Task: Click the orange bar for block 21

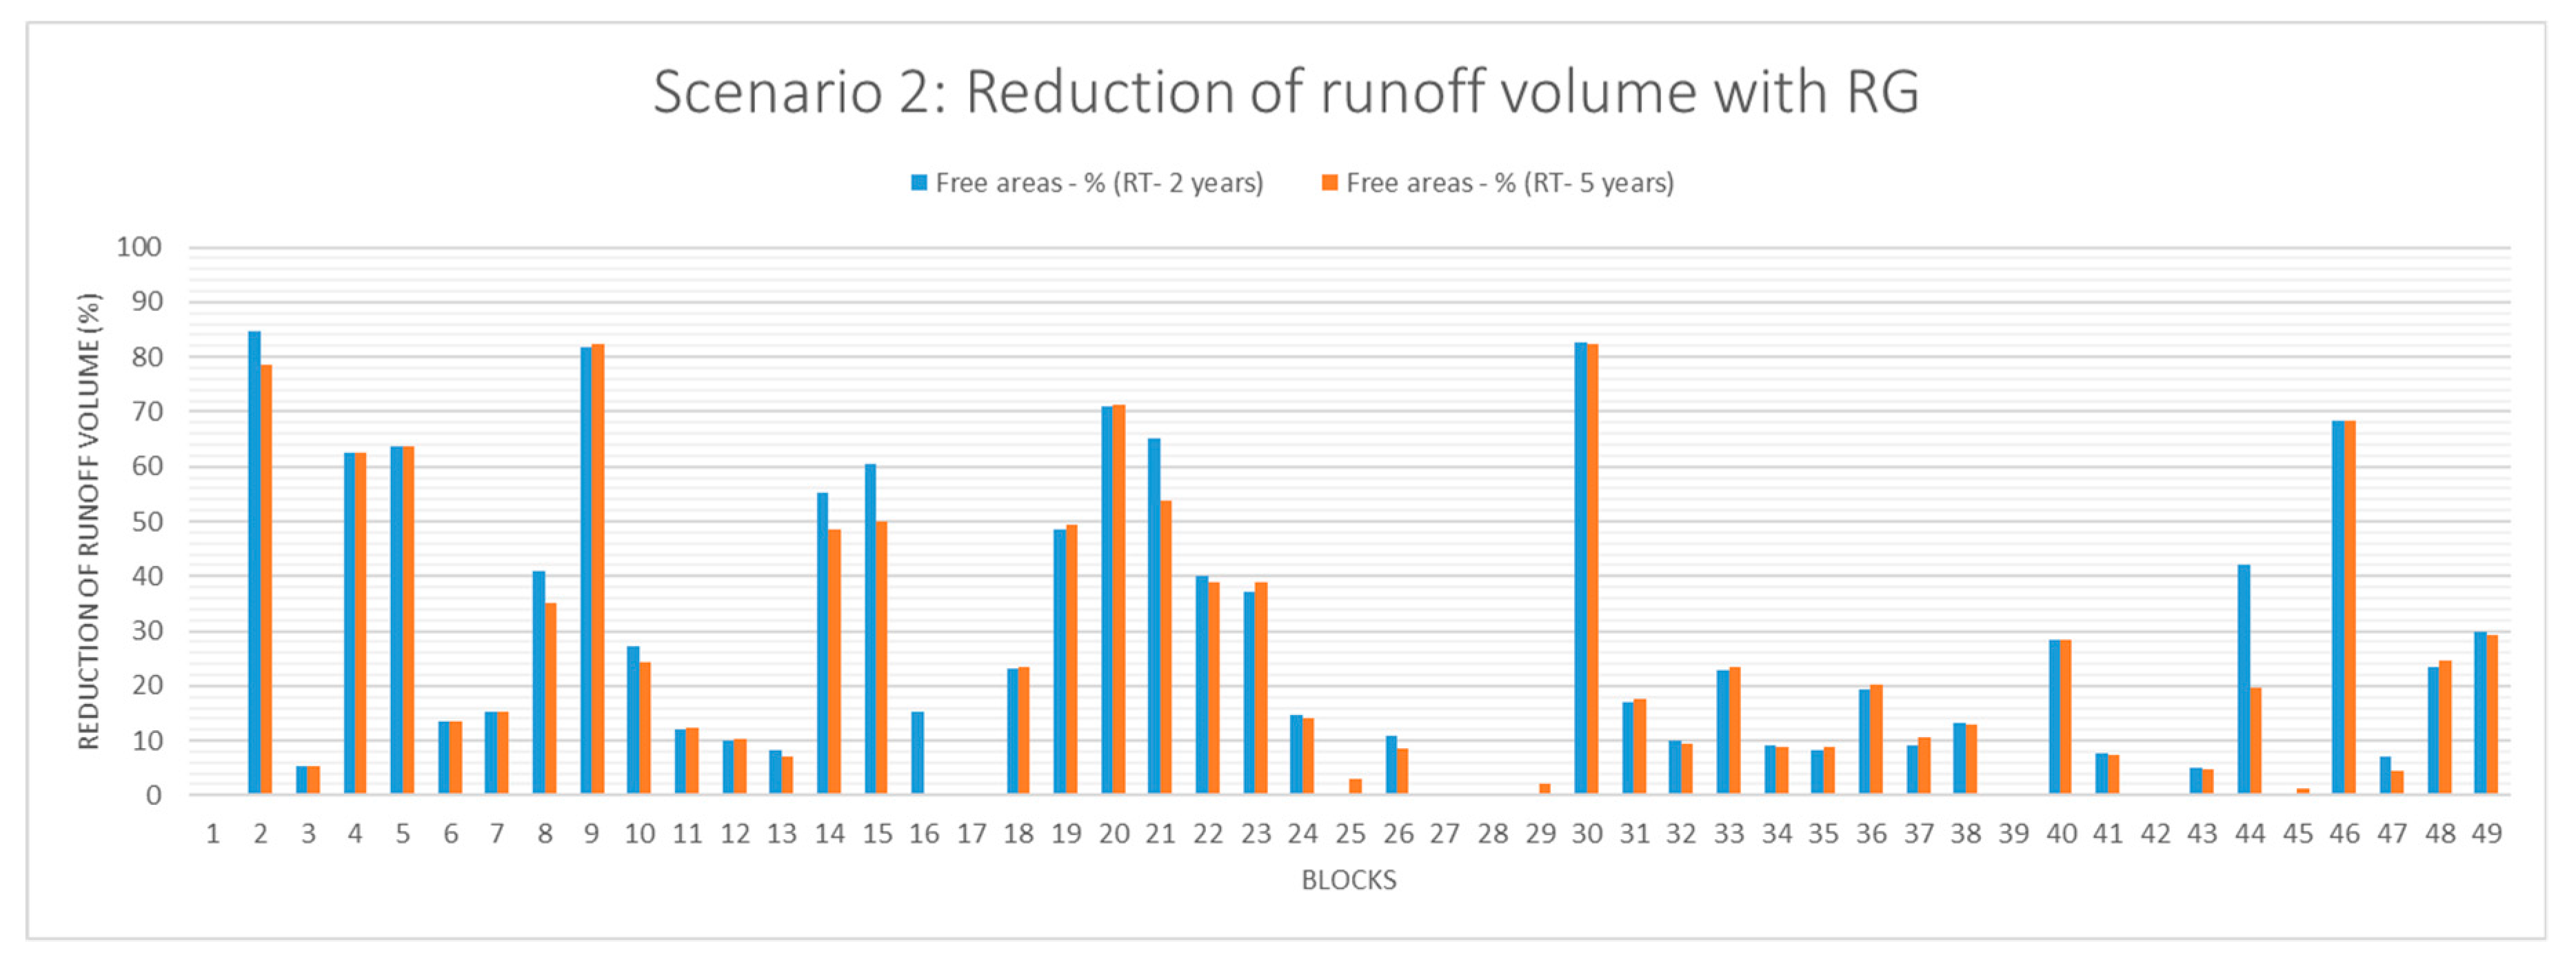Action: (1166, 647)
